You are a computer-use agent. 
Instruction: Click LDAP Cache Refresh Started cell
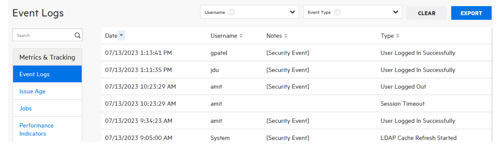[x=419, y=138]
